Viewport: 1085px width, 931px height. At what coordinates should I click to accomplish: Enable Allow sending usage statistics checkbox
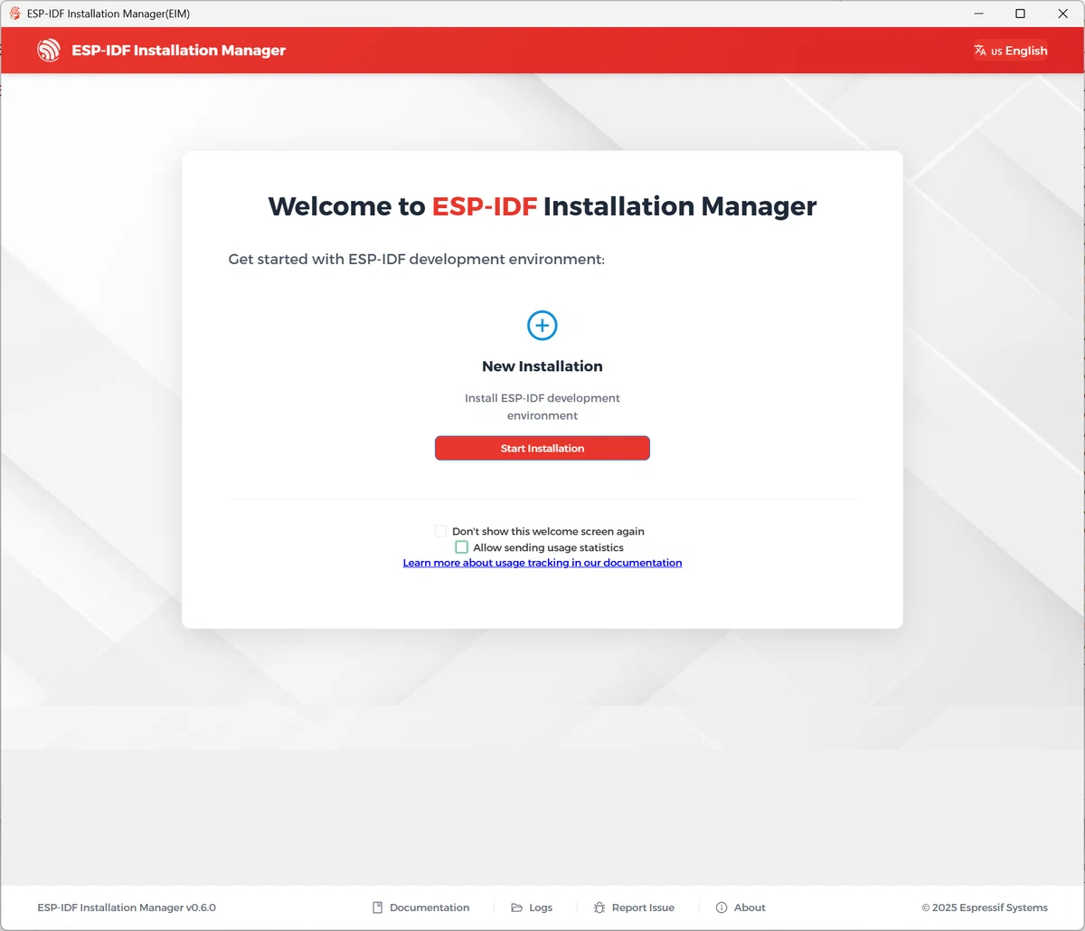pos(461,547)
